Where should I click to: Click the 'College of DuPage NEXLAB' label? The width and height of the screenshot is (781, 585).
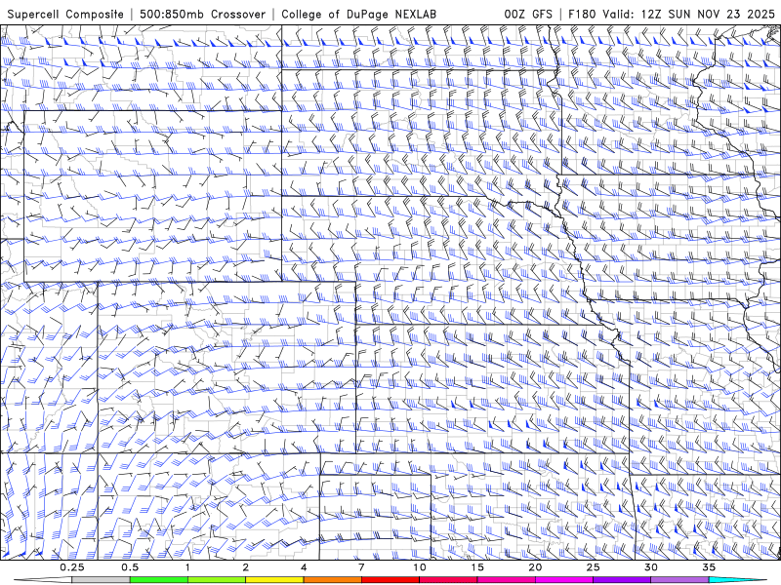click(x=358, y=14)
